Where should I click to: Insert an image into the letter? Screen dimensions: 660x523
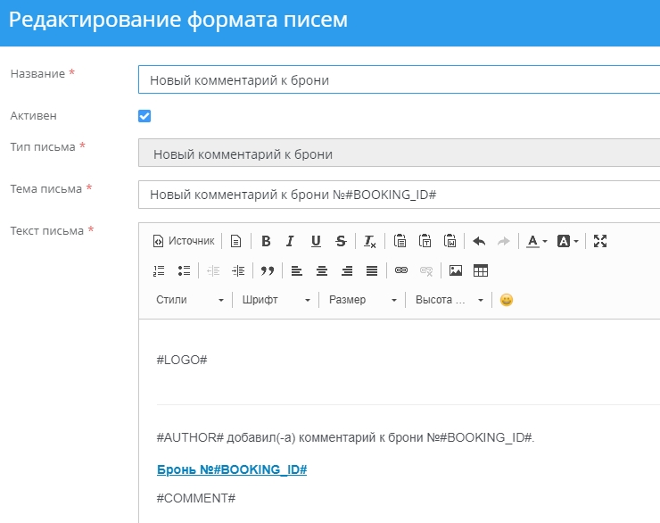pyautogui.click(x=456, y=270)
